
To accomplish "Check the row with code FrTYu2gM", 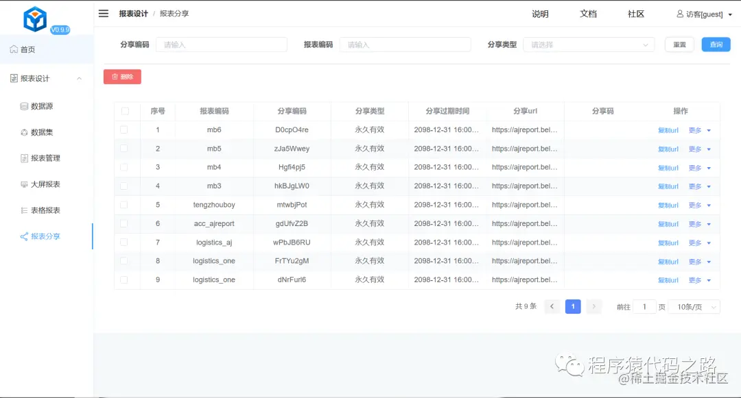I will 123,261.
